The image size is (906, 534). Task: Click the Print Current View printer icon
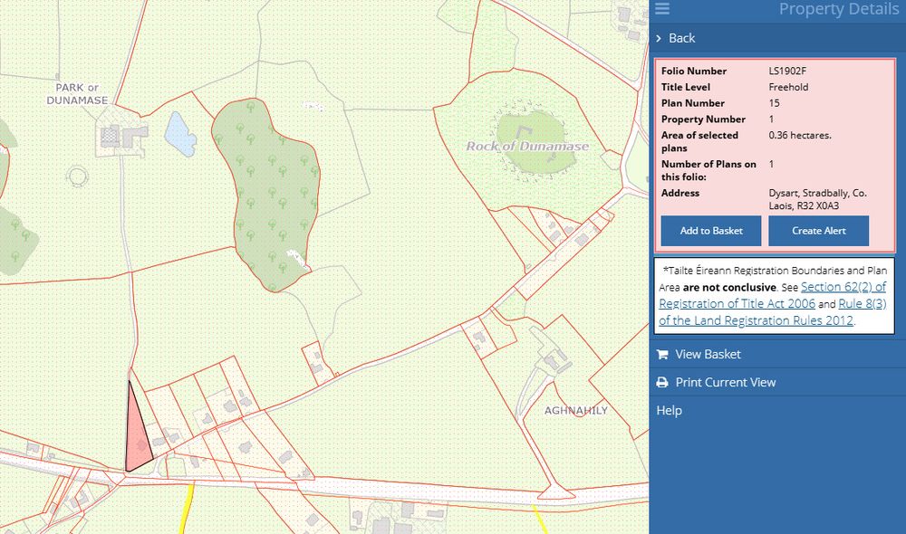(662, 383)
